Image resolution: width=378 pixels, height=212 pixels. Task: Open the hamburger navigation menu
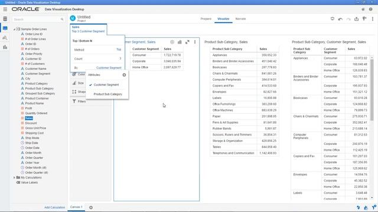[x=5, y=9]
